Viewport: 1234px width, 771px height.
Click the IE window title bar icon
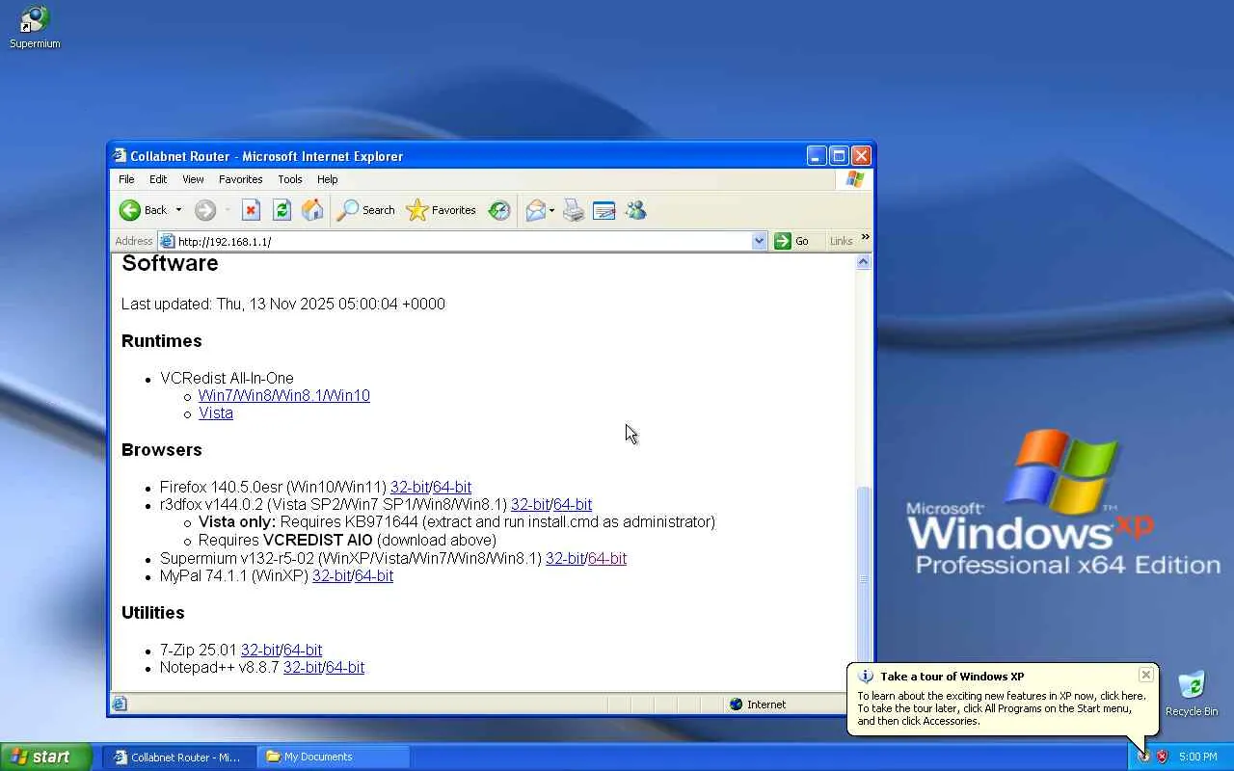tap(120, 156)
